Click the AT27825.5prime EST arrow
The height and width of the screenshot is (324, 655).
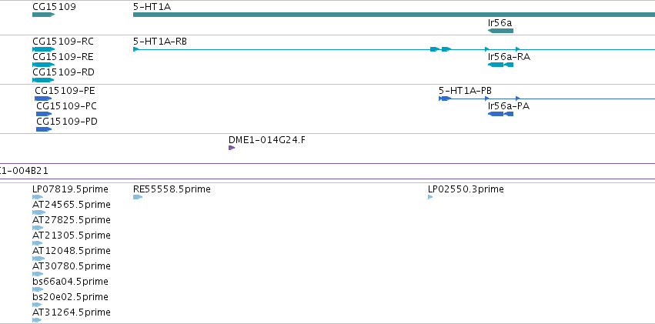point(38,228)
